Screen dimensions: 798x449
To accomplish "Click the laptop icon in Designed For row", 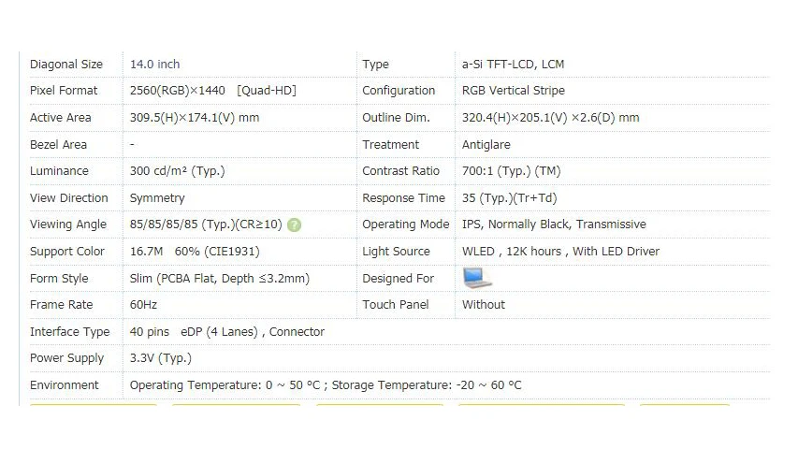I will (477, 278).
